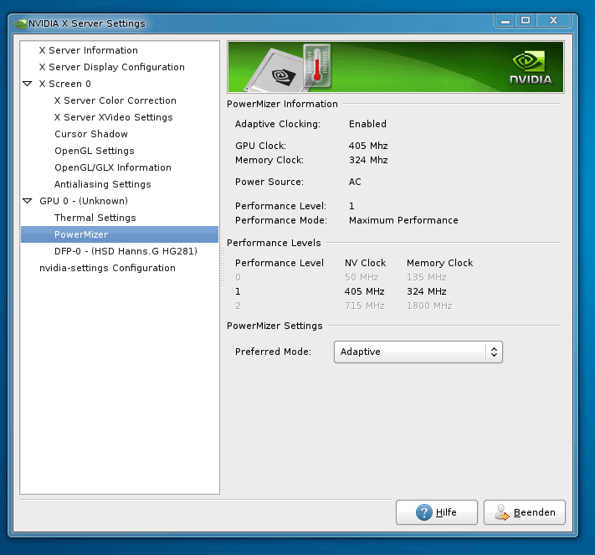
Task: Minimize the NVIDIA X Server Settings window
Action: click(505, 20)
